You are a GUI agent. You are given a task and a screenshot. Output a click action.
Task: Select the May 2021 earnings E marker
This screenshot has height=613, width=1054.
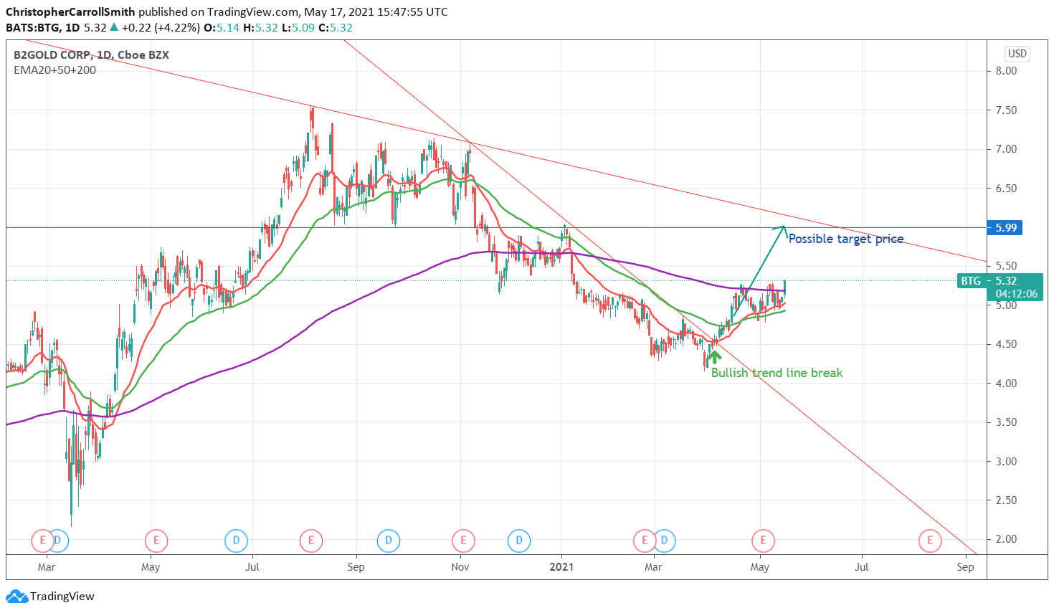point(763,540)
